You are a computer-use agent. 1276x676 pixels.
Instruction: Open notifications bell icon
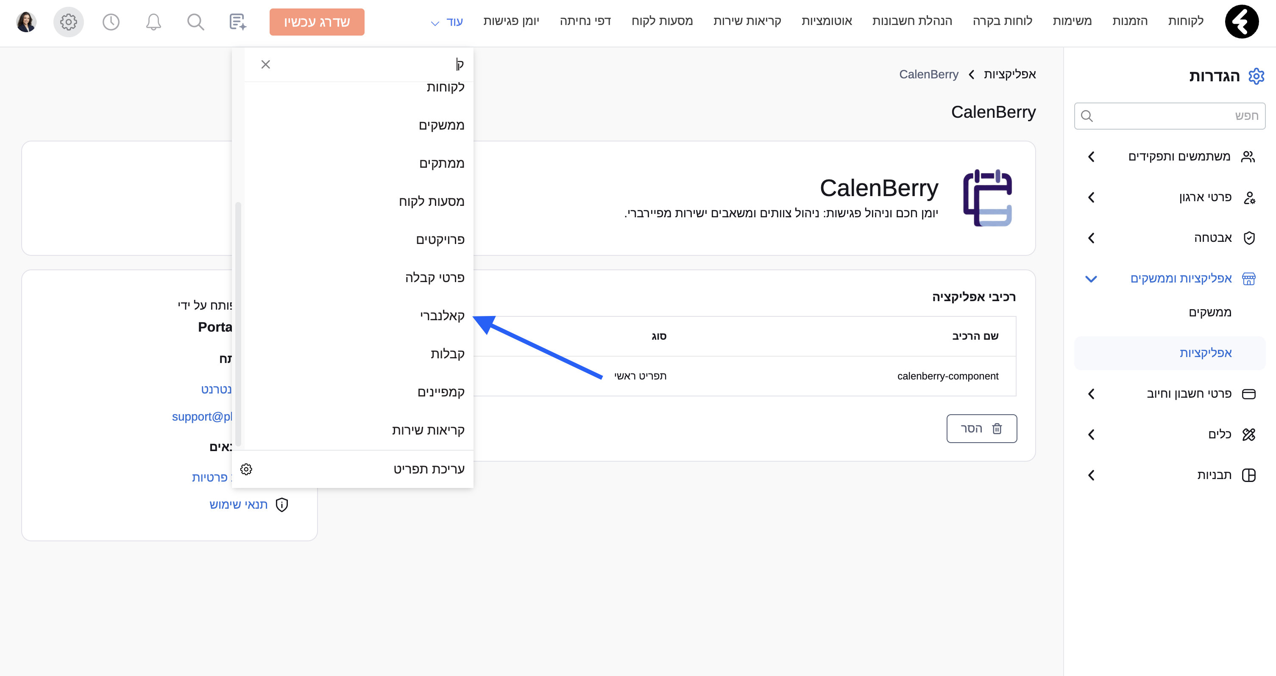(153, 22)
